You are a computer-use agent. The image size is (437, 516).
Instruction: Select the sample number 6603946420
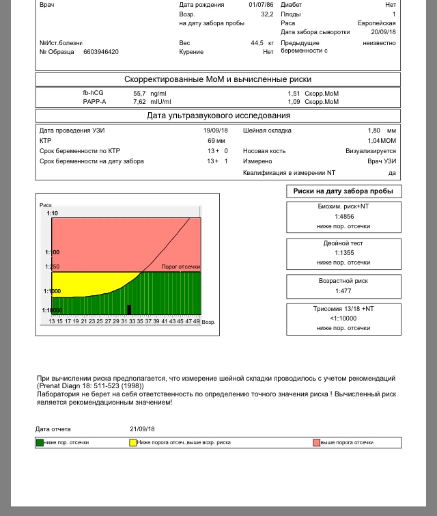[x=100, y=52]
